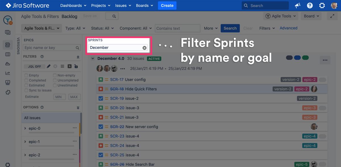This screenshot has width=341, height=167.
Task: Open the Help question mark menu
Action: (x=310, y=6)
